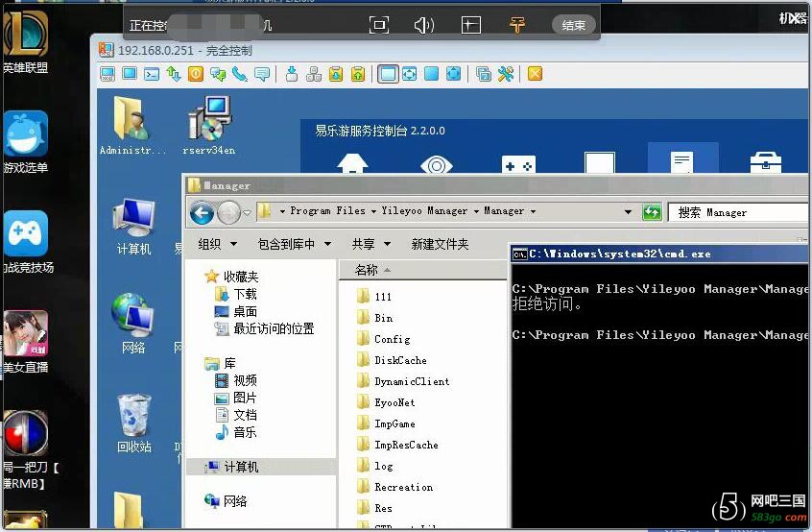Start voice chat using phone handset icon
The width and height of the screenshot is (812, 532).
240,75
